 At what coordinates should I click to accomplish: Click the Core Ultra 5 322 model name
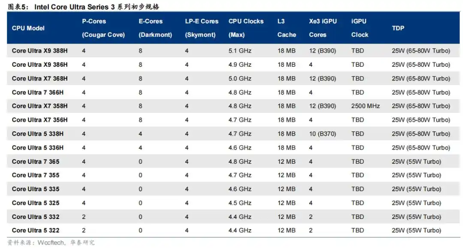point(36,230)
